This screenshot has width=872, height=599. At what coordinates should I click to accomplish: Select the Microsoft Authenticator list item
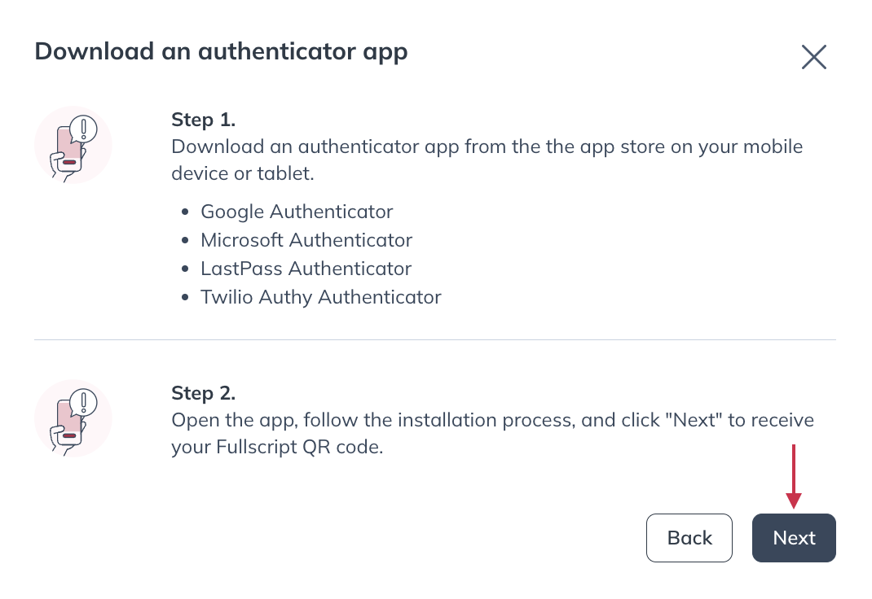coord(306,240)
